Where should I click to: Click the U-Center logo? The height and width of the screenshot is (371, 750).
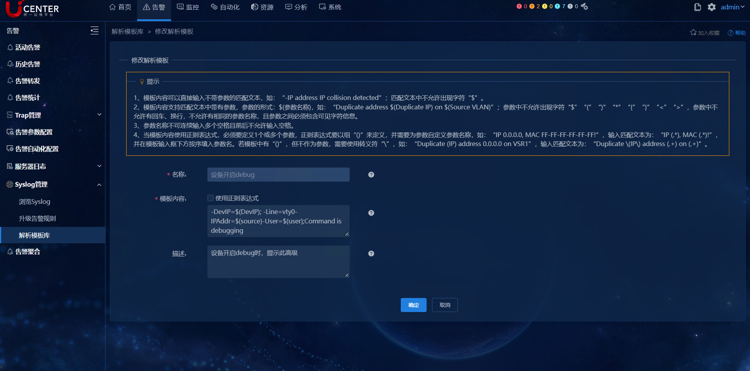click(32, 9)
